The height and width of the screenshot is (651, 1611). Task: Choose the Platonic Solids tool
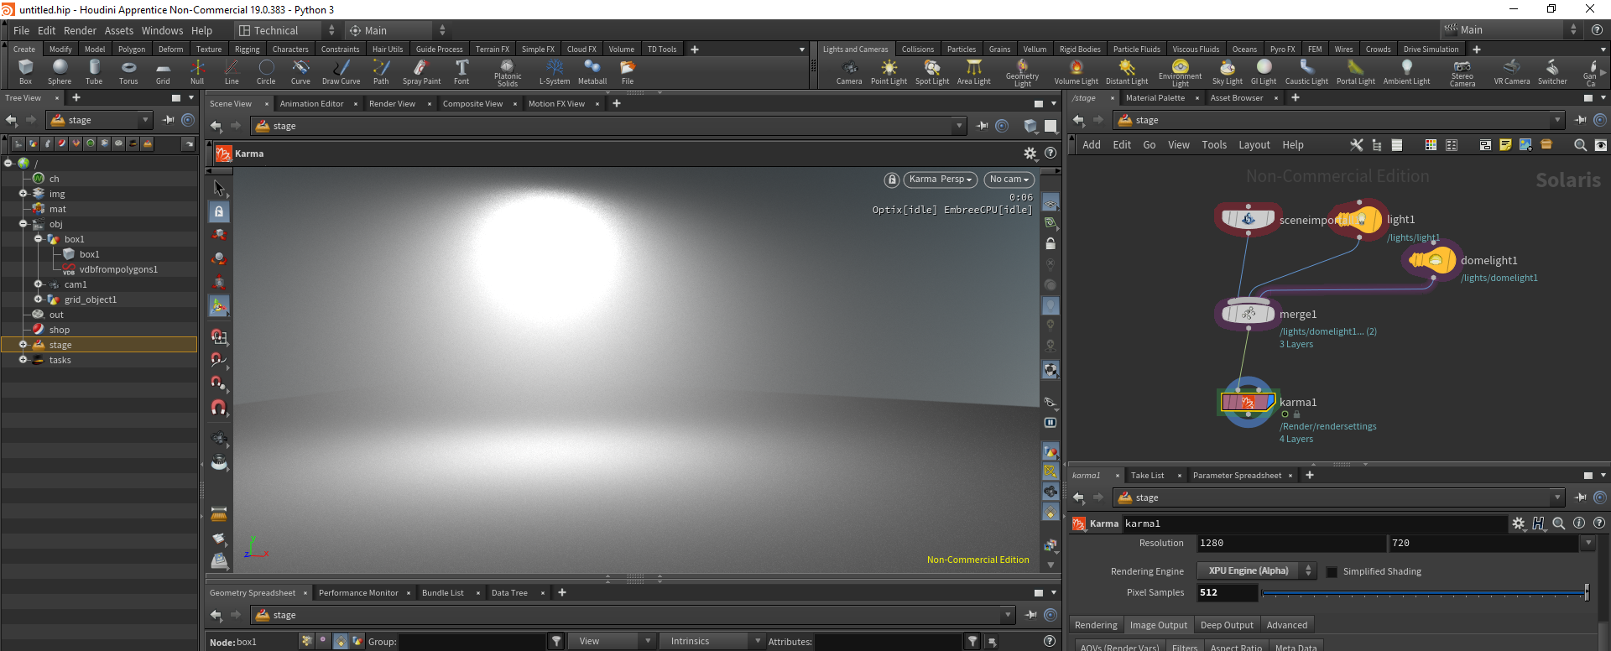click(x=508, y=73)
